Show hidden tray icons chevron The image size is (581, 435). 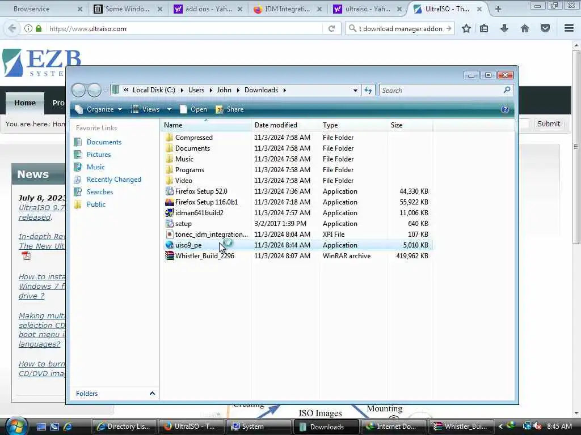click(500, 427)
